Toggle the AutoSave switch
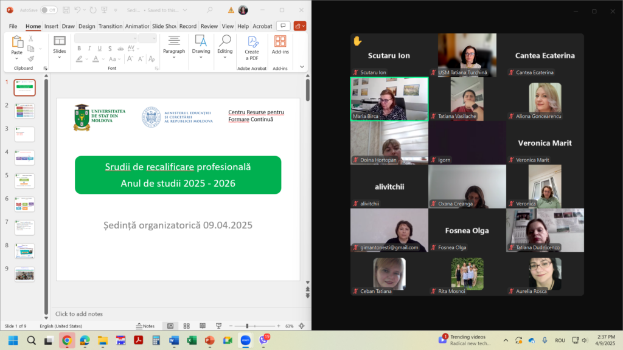Screen dimensions: 623x350 click(x=49, y=10)
